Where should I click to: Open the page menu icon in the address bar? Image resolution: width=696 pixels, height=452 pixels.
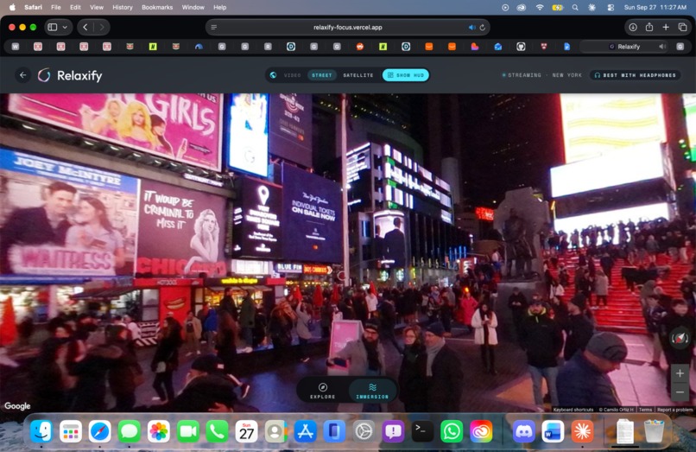[x=214, y=27]
